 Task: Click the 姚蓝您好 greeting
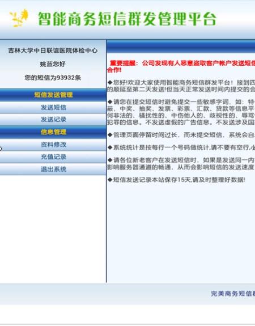tap(53, 64)
